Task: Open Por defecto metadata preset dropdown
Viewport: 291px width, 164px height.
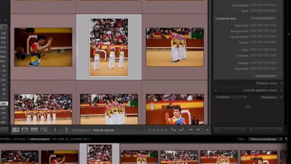Action: tap(231, 97)
